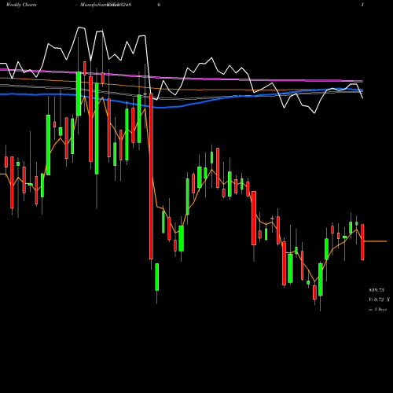Click the tallest red crash candle mid-chart
Screen dimensions: 393x393
tap(151, 176)
